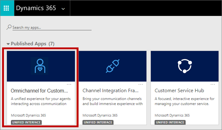Open Omnichannel for Custom... app title
The image size is (222, 130).
pyautogui.click(x=39, y=91)
